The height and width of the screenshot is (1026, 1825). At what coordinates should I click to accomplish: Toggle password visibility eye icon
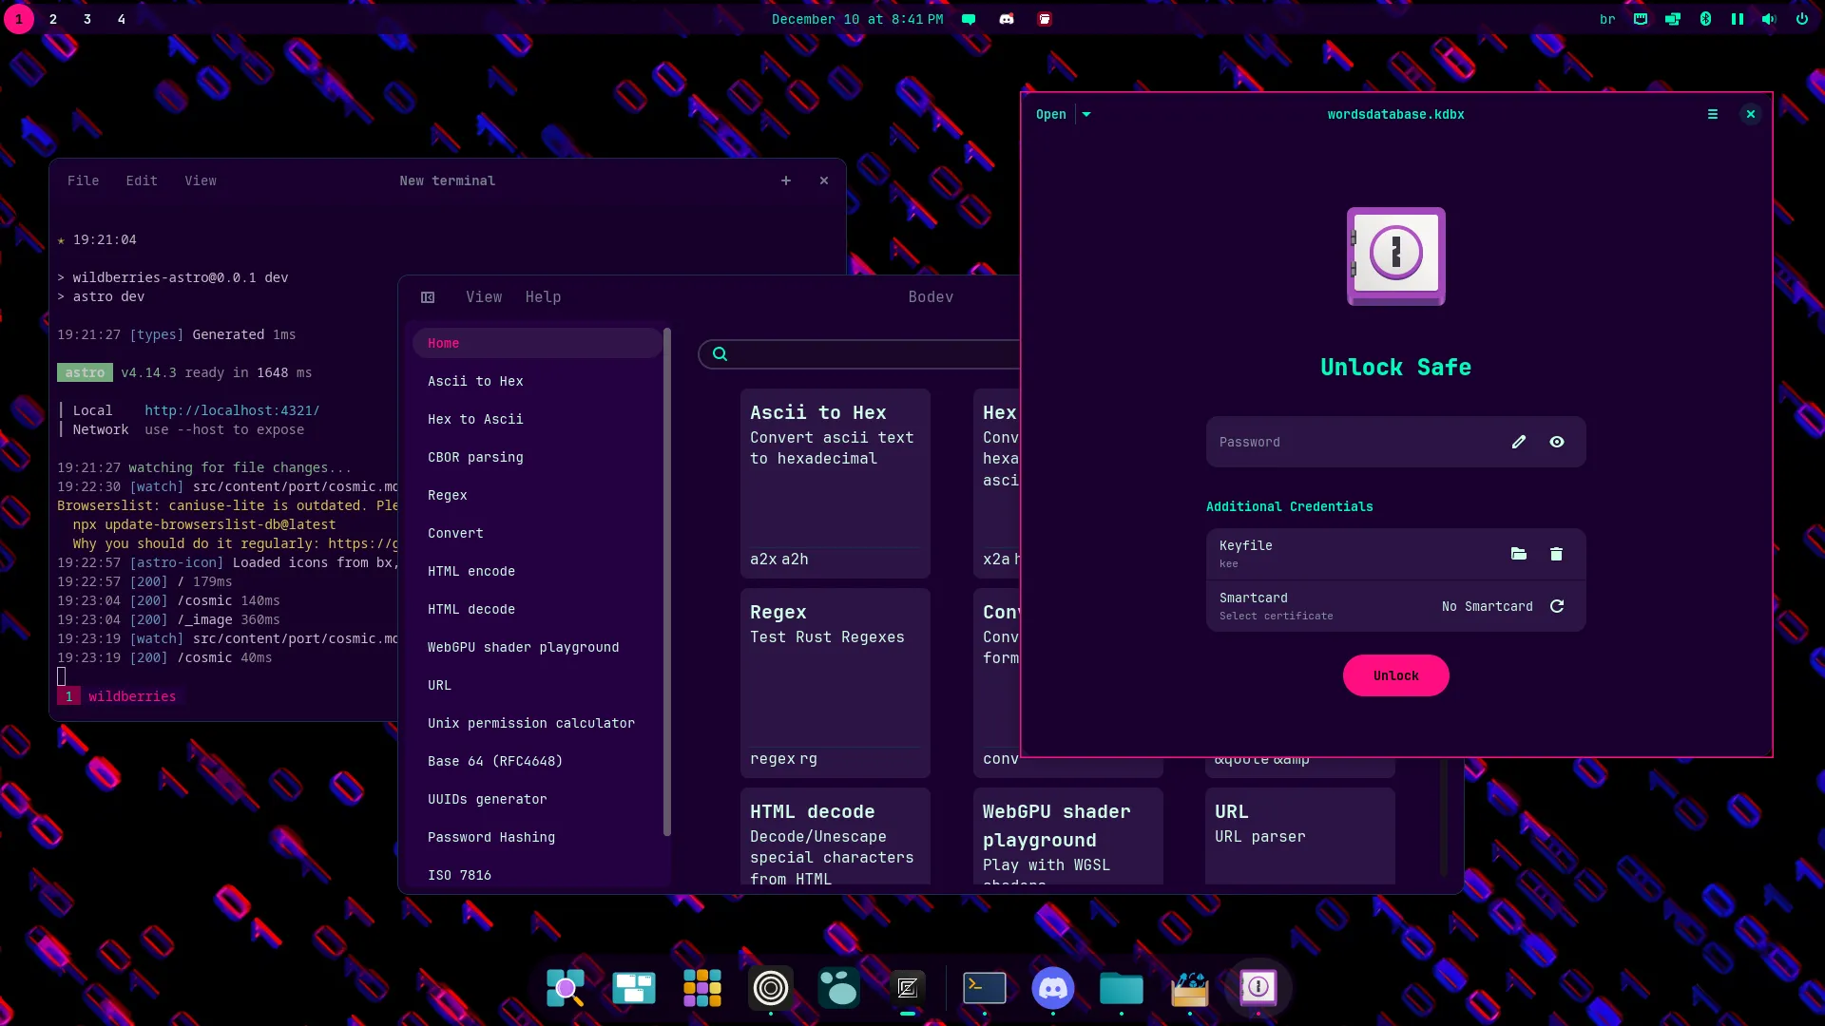(1557, 442)
